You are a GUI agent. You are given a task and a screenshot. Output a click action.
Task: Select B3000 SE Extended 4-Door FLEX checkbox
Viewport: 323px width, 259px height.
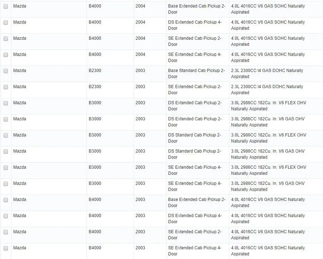coord(6,167)
